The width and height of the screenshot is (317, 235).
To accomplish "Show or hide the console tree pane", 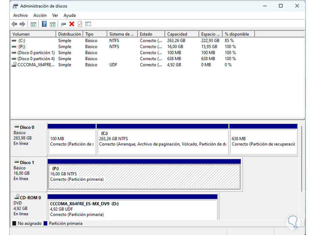I will [x=33, y=24].
